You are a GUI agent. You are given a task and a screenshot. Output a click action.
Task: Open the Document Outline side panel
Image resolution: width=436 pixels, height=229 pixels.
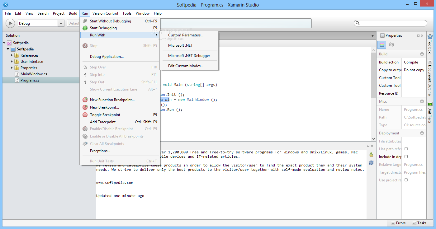point(430,77)
